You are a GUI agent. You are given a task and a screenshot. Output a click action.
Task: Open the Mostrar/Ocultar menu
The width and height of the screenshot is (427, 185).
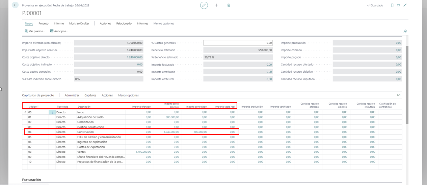click(x=79, y=24)
